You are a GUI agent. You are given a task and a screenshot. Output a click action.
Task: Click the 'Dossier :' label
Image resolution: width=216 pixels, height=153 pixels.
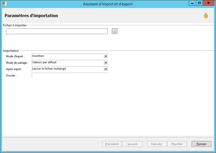(x=11, y=76)
